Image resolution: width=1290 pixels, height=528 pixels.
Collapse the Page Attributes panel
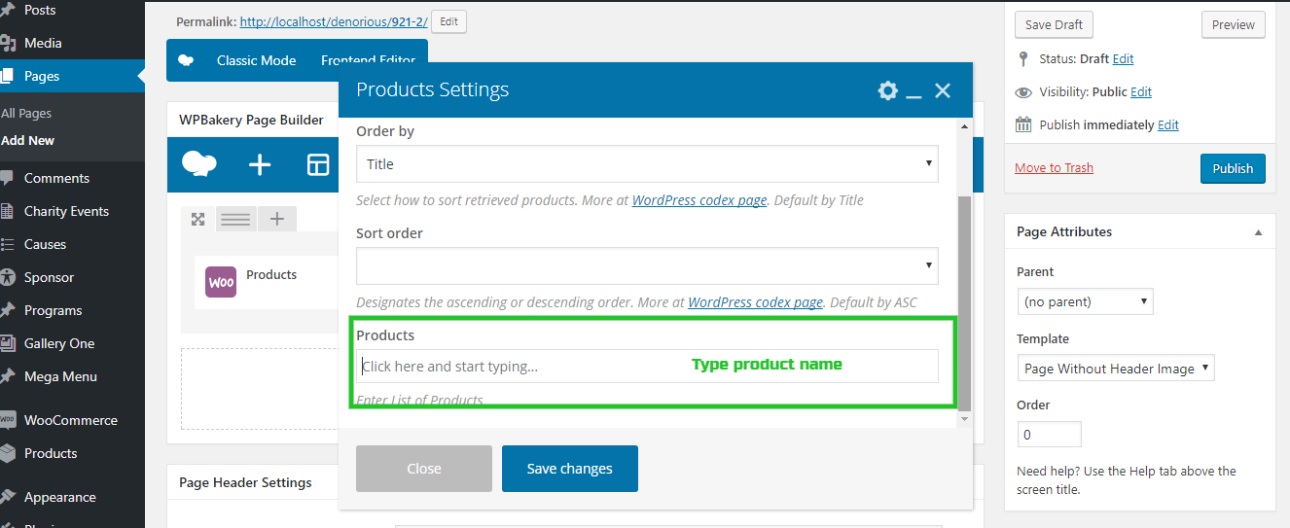[1258, 232]
